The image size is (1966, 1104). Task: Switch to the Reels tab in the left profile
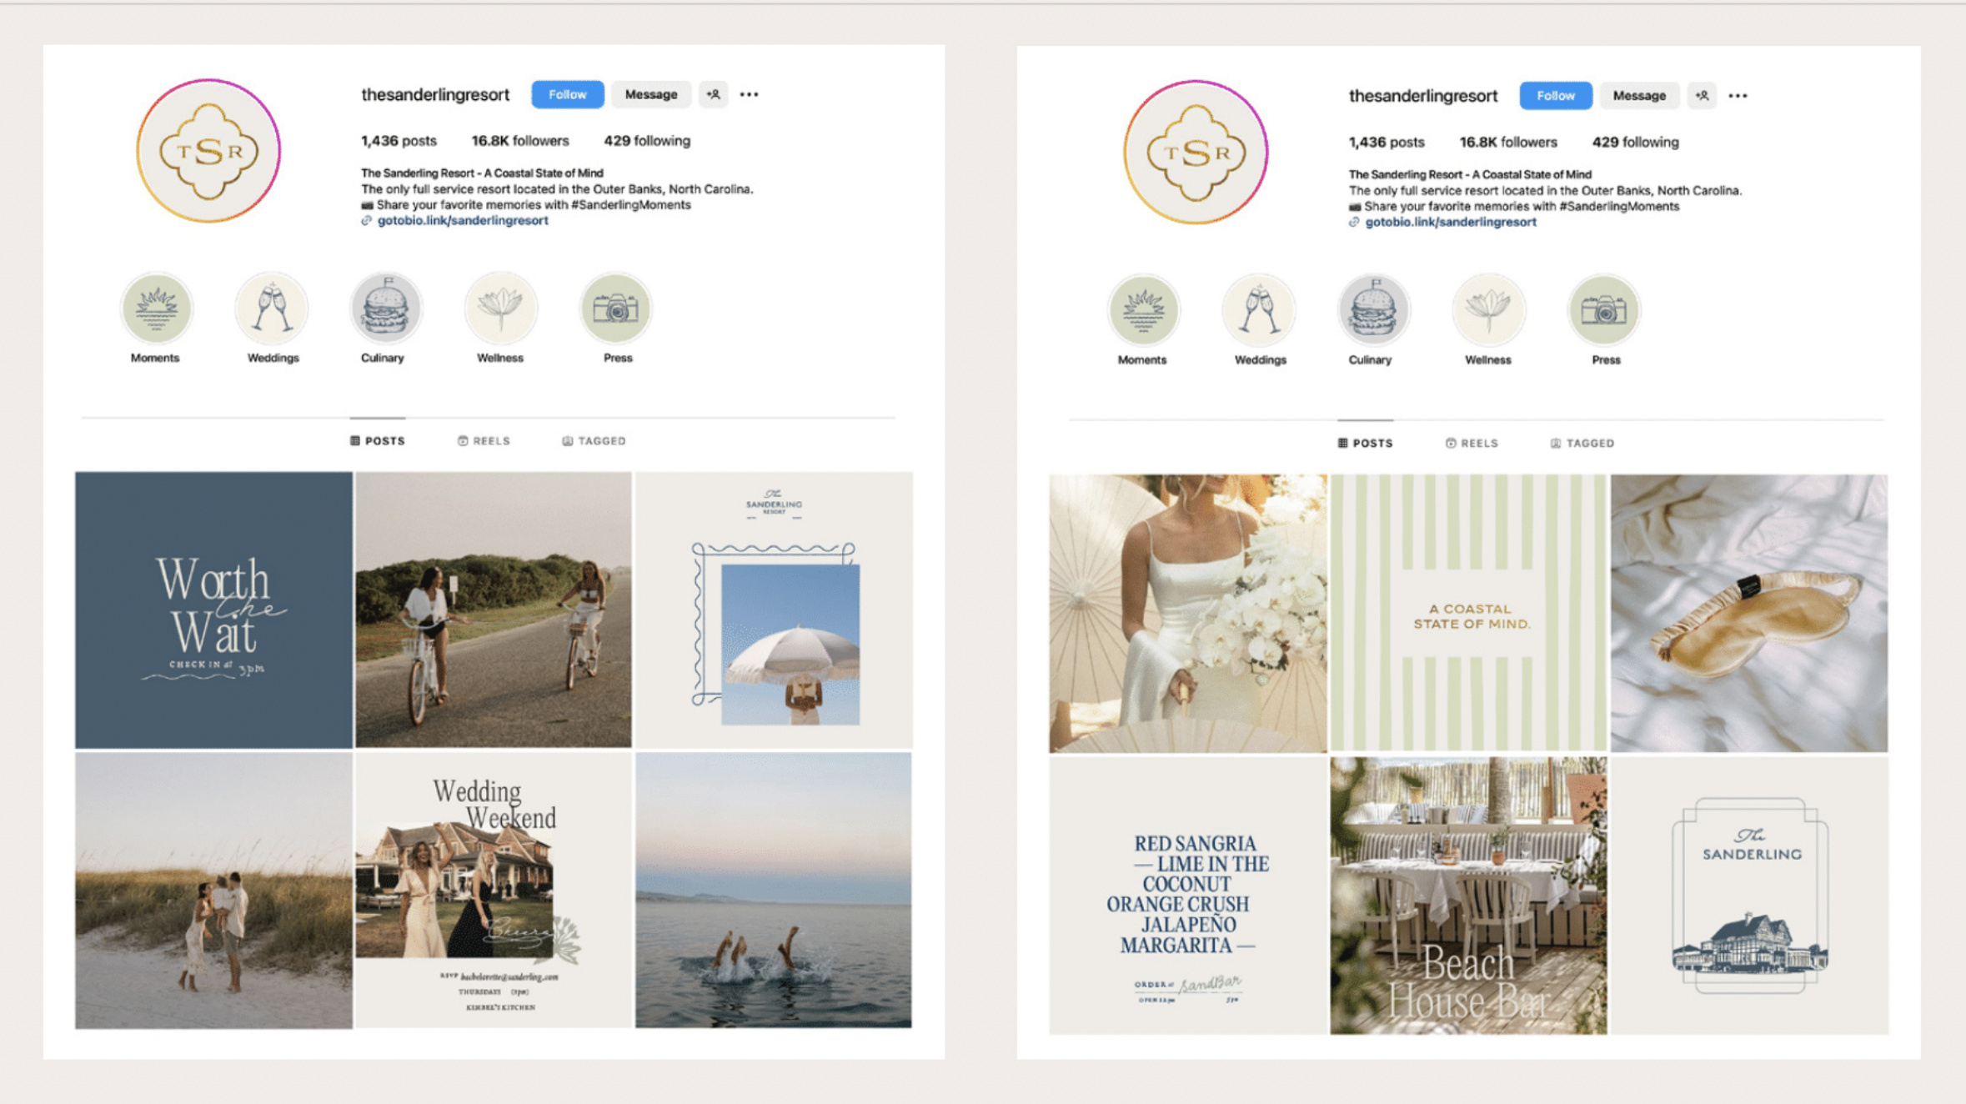tap(484, 441)
